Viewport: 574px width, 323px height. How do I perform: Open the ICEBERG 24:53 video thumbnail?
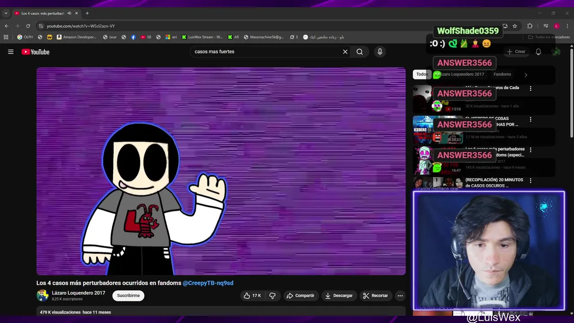coord(437,129)
